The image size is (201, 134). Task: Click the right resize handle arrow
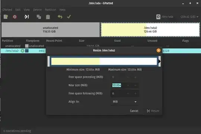tap(159, 61)
